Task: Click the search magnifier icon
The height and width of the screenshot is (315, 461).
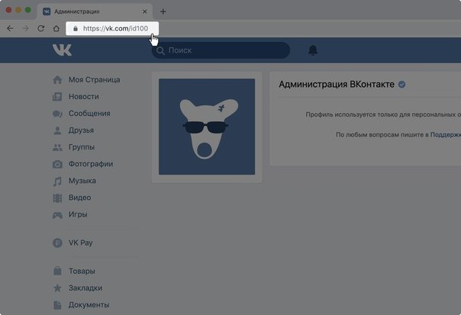Action: [160, 50]
